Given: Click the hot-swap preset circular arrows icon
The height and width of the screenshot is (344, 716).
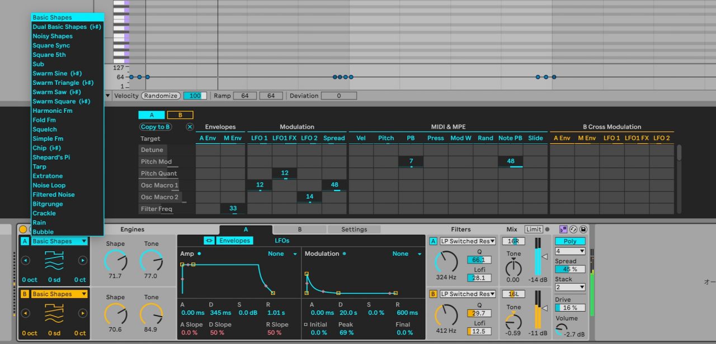Looking at the screenshot, I should pos(573,230).
